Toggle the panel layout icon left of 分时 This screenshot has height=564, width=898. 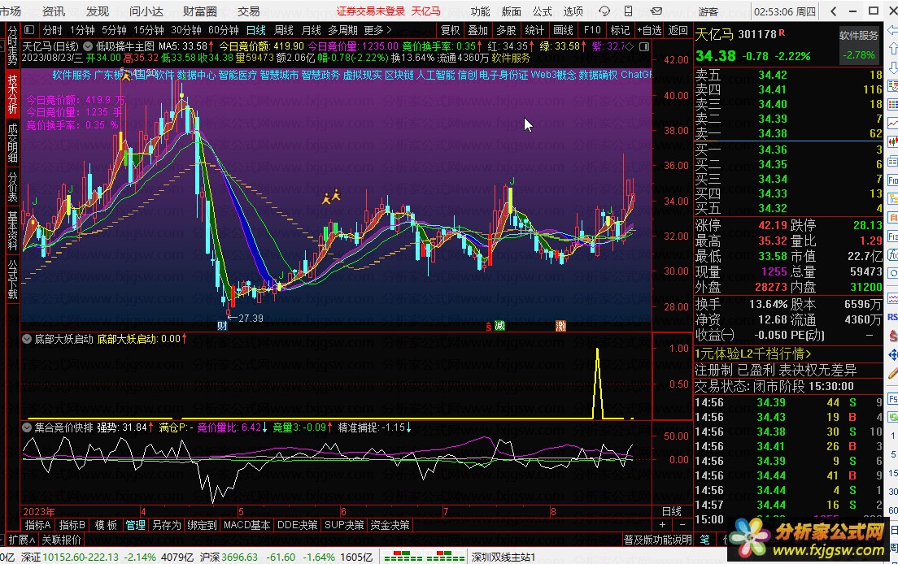30,30
